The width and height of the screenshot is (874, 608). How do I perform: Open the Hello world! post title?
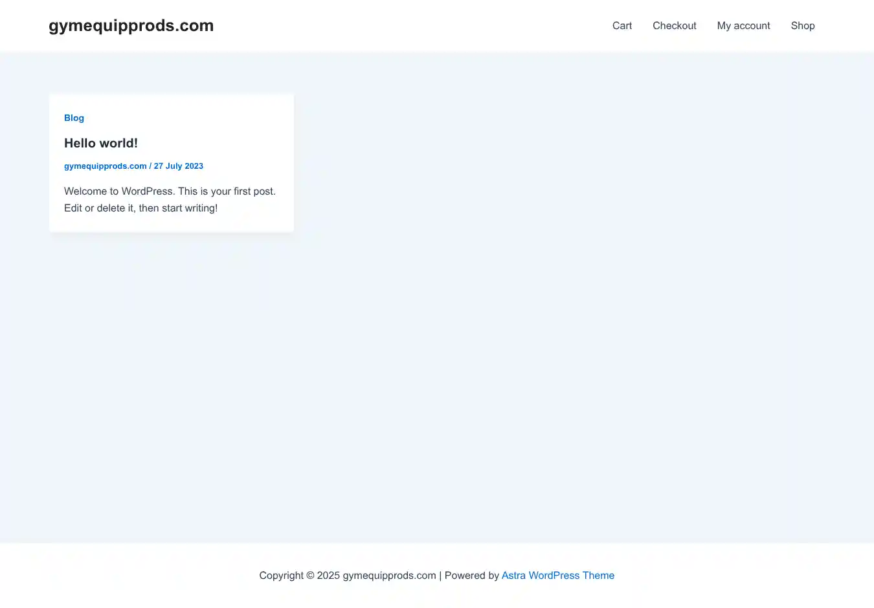click(101, 143)
